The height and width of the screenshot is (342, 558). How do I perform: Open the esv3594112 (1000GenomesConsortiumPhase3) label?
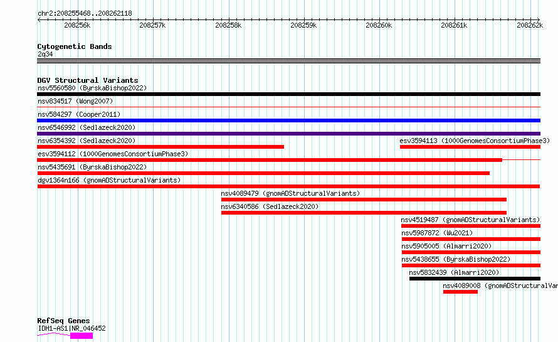[x=113, y=154]
